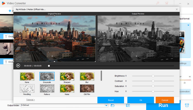
Task: Click the plus add files icon
Action: [x=10, y=11]
